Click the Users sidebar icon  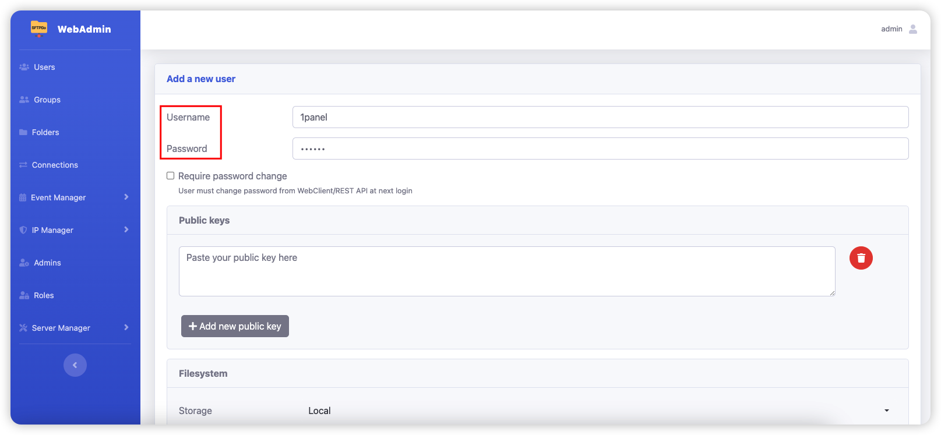(24, 67)
